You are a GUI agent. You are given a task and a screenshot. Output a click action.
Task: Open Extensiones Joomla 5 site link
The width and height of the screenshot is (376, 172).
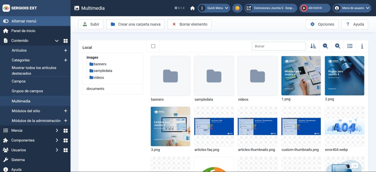pos(271,8)
